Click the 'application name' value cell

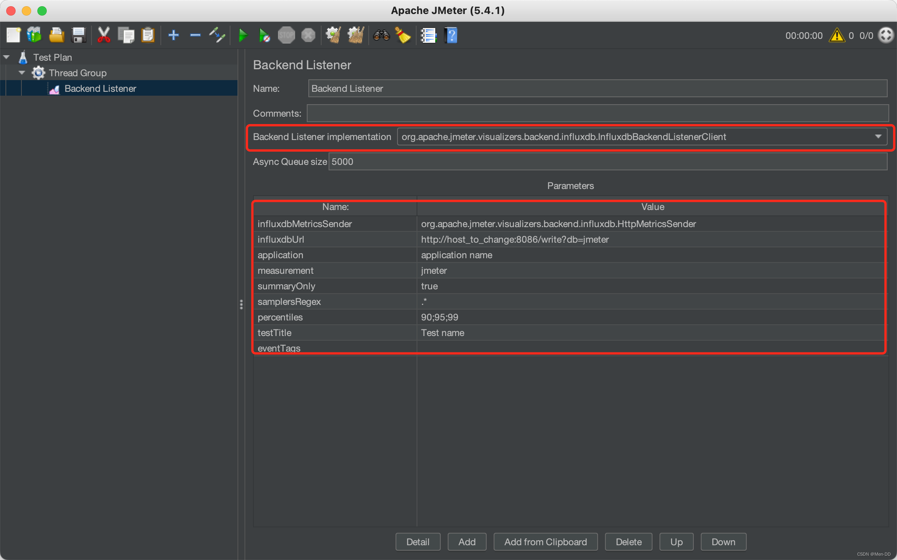click(x=653, y=255)
